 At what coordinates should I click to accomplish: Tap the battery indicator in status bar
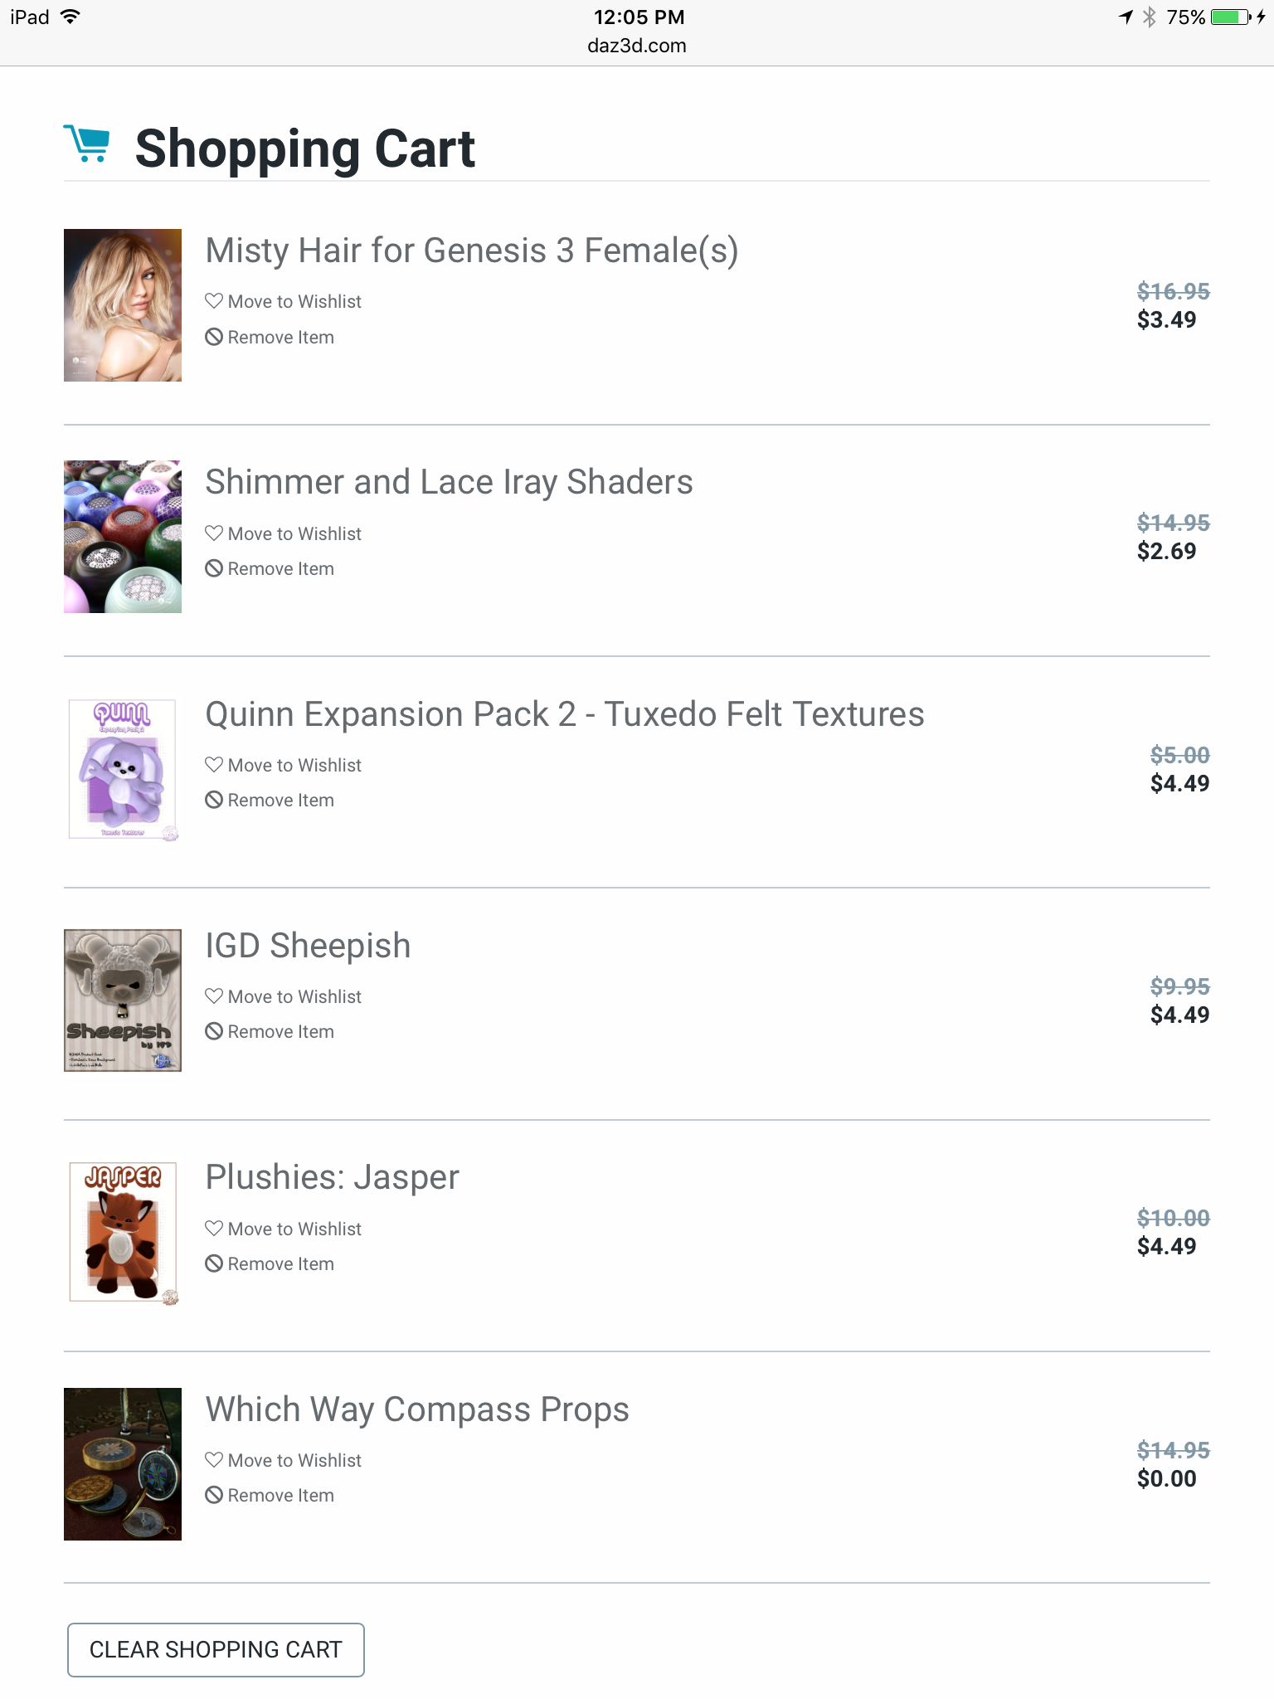tap(1231, 17)
